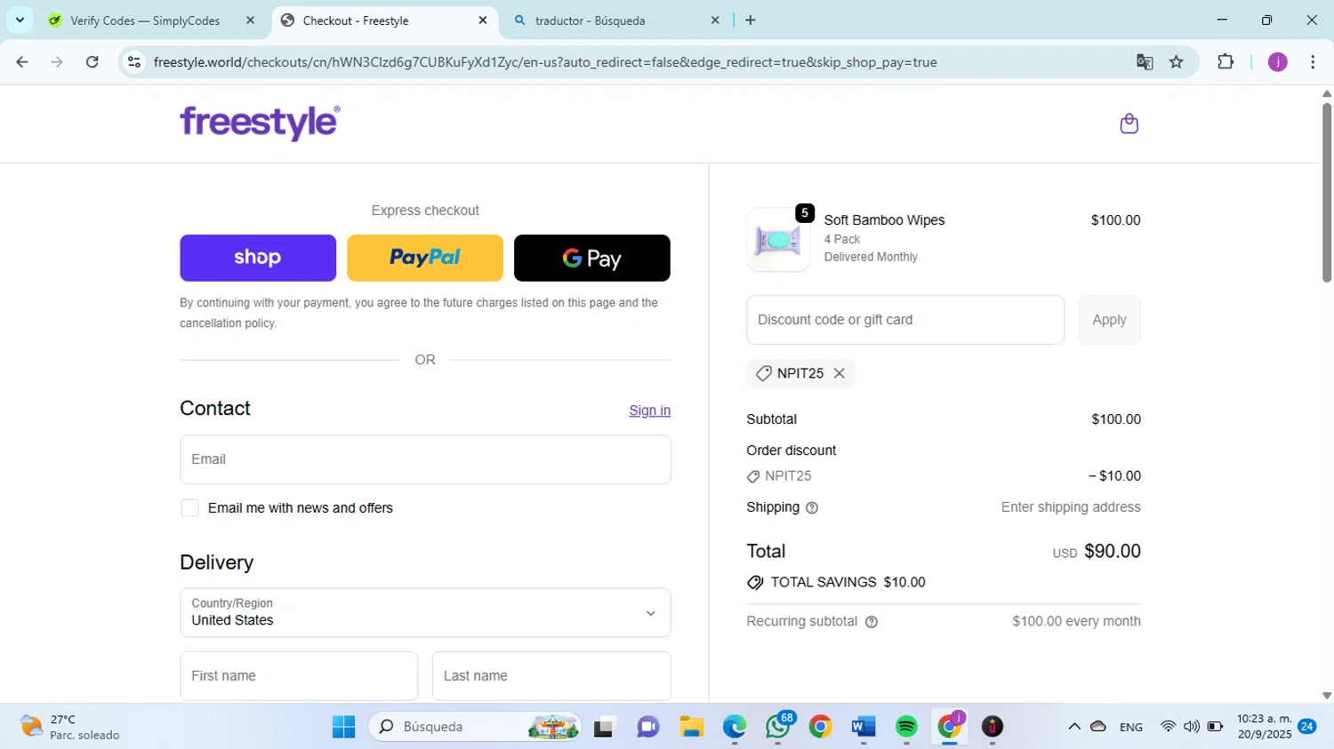This screenshot has height=749, width=1334.
Task: Focus the Discount code or gift card field
Action: (905, 320)
